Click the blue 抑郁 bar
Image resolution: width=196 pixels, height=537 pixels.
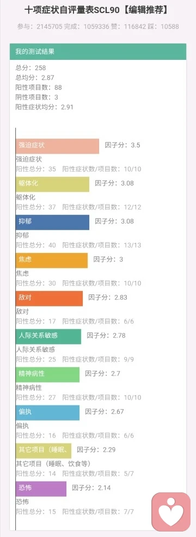pos(52,223)
